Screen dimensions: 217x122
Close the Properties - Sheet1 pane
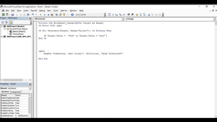[30, 84]
